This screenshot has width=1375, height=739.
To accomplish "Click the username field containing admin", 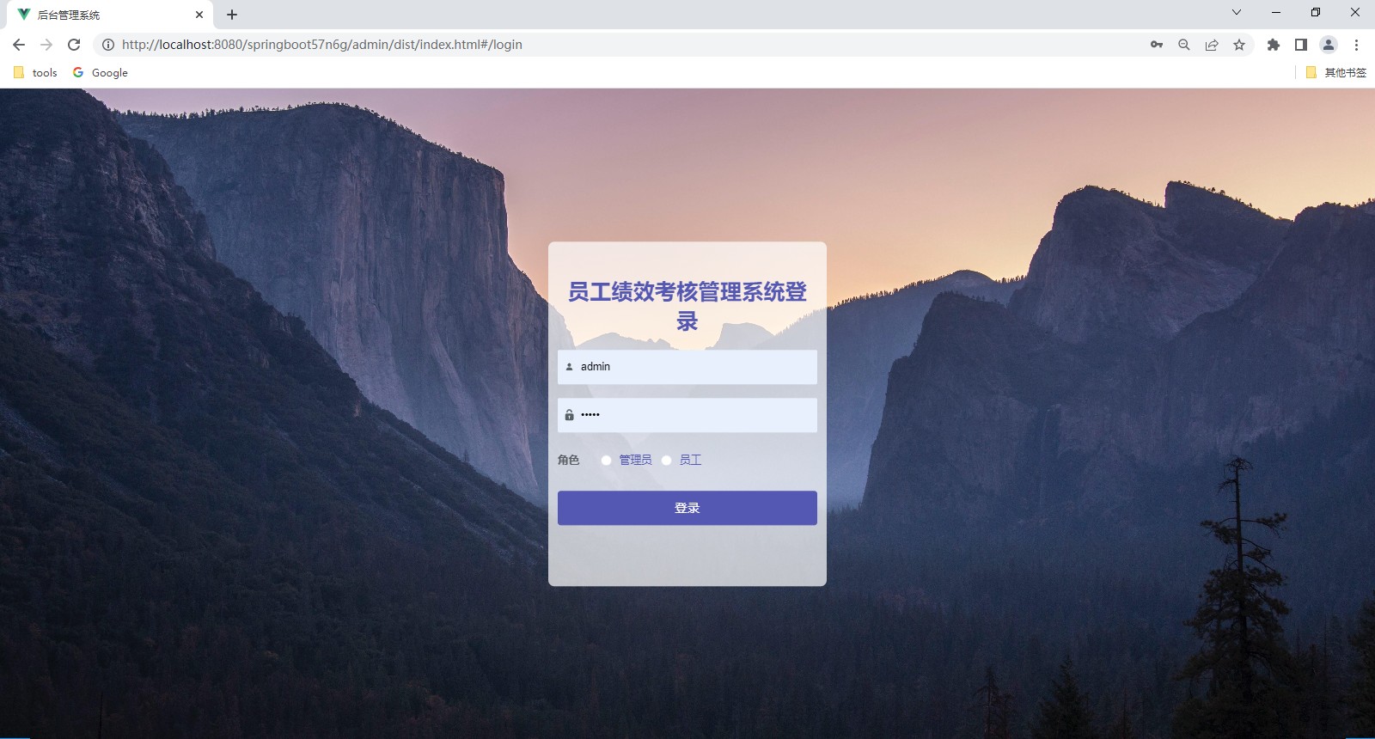I will (x=687, y=367).
